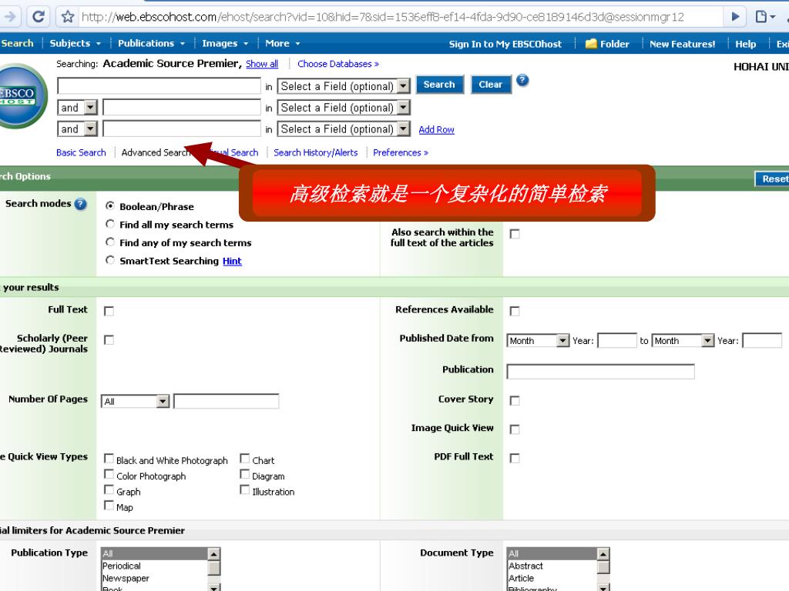Enable the Cover Story checkbox

[514, 400]
